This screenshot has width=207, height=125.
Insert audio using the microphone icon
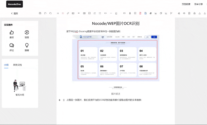(130, 13)
